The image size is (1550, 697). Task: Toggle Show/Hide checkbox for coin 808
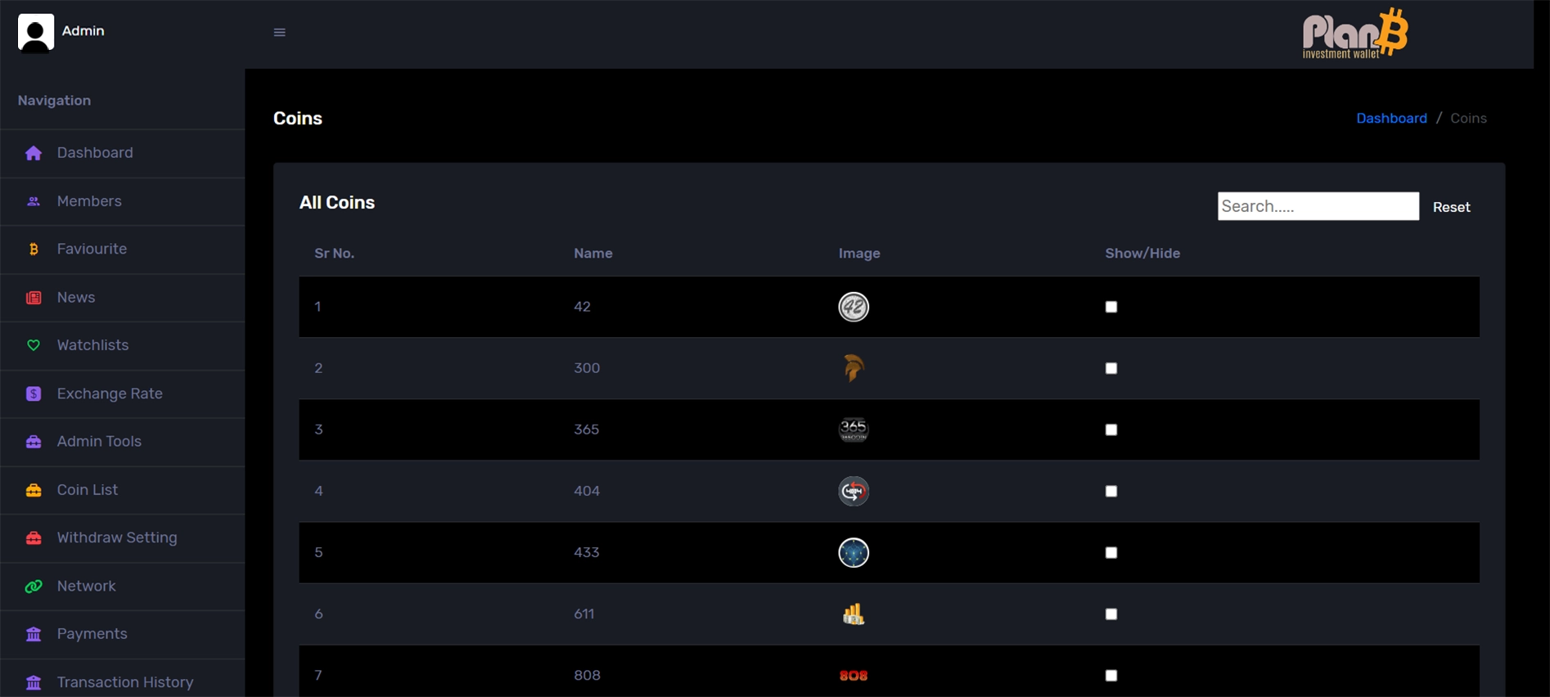1111,675
